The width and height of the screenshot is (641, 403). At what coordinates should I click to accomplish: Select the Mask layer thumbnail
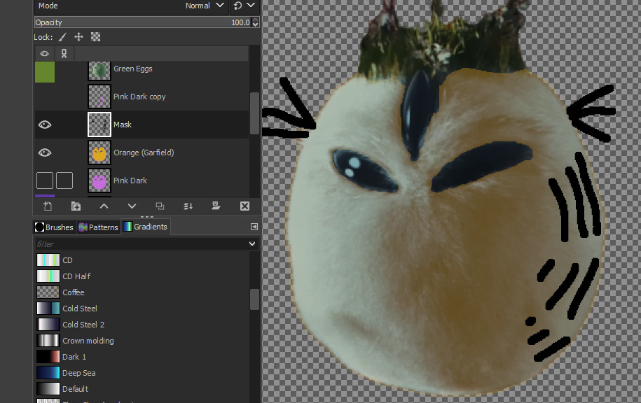[x=99, y=125]
